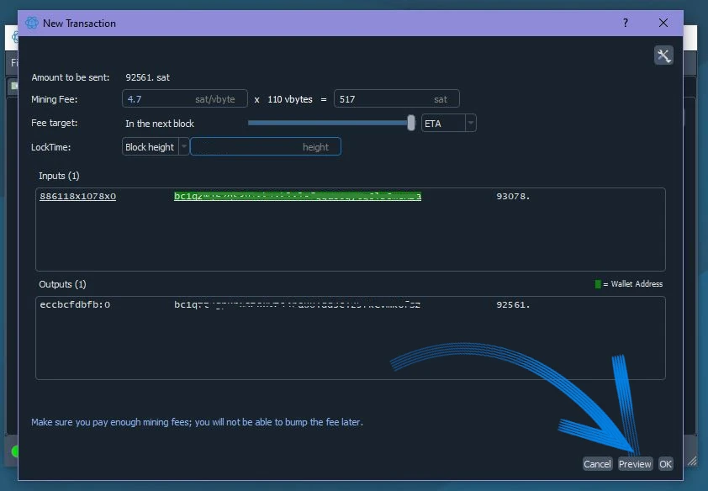
Task: Focus the LockTime height input box
Action: 265,147
